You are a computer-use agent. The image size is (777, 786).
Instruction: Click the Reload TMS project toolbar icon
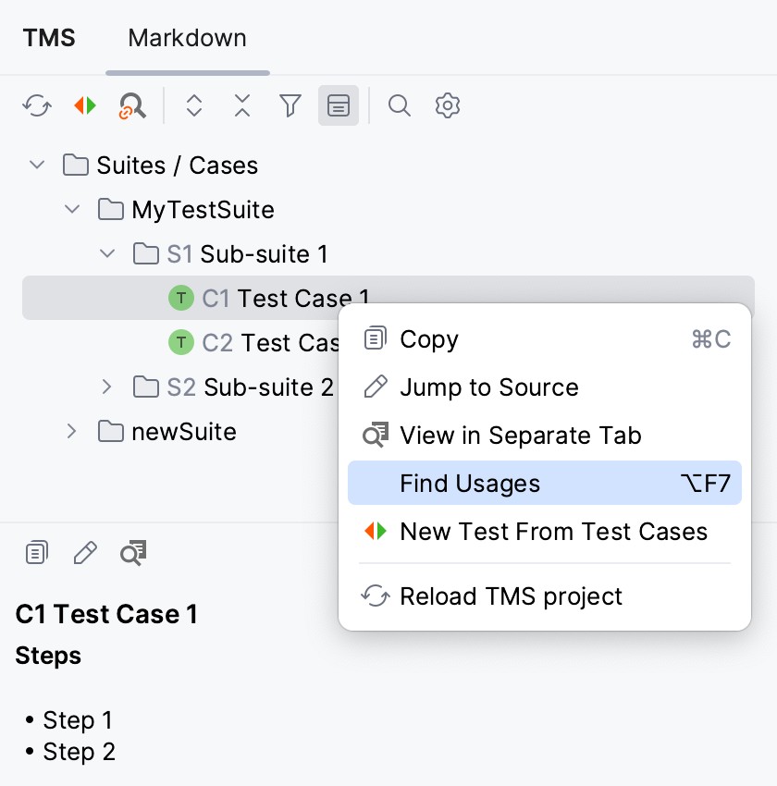tap(36, 105)
